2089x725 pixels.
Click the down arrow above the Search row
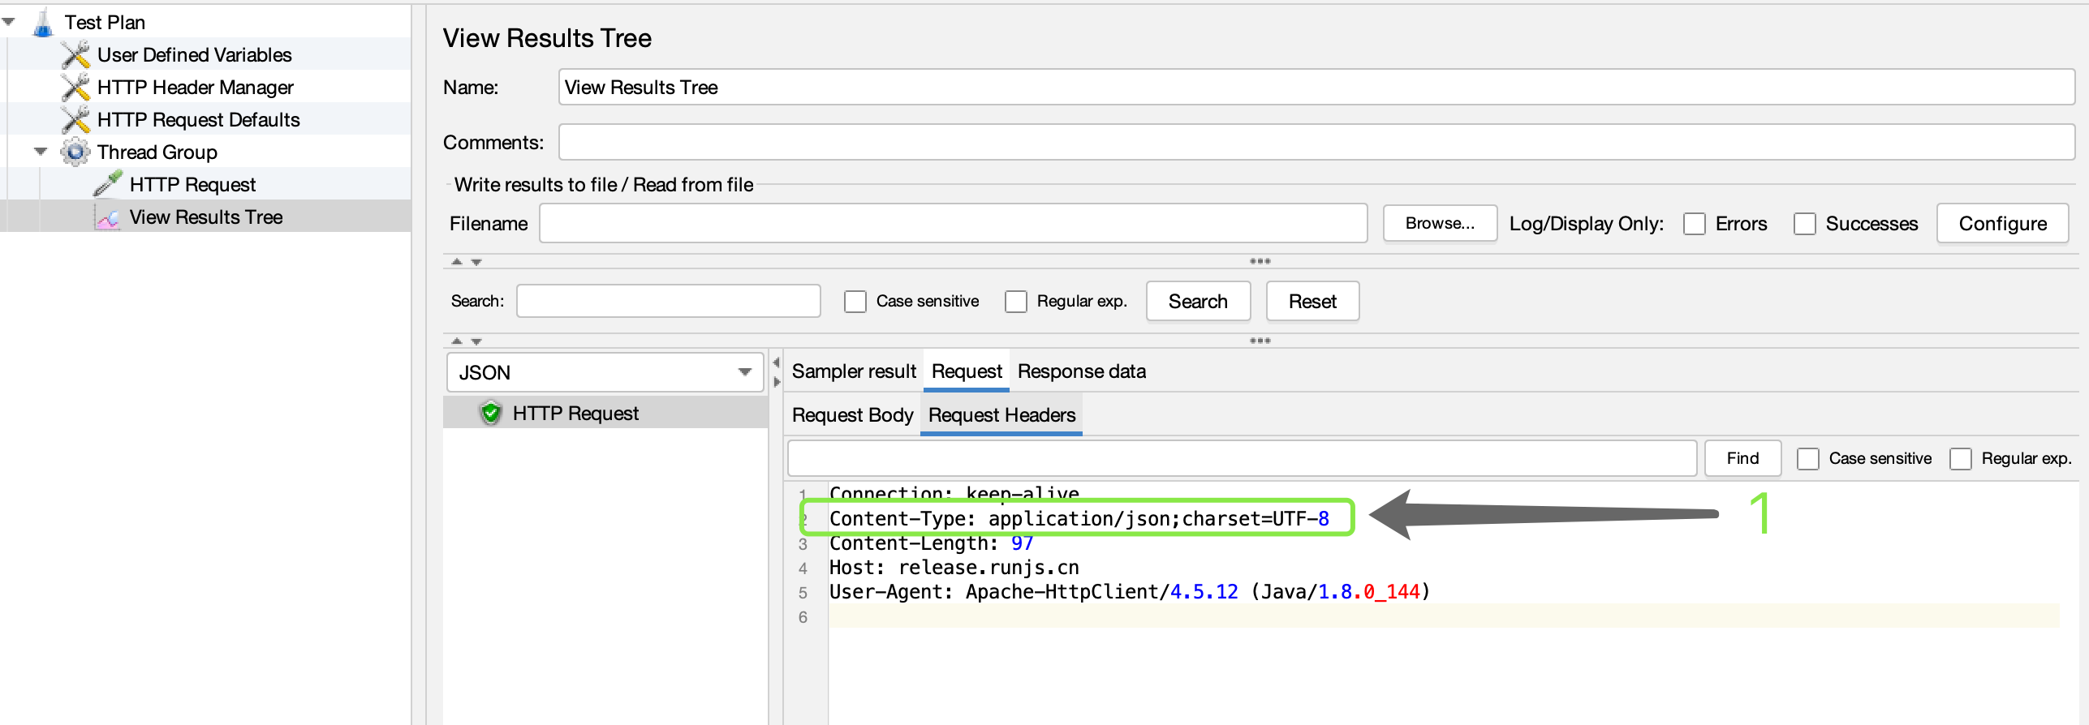click(476, 261)
